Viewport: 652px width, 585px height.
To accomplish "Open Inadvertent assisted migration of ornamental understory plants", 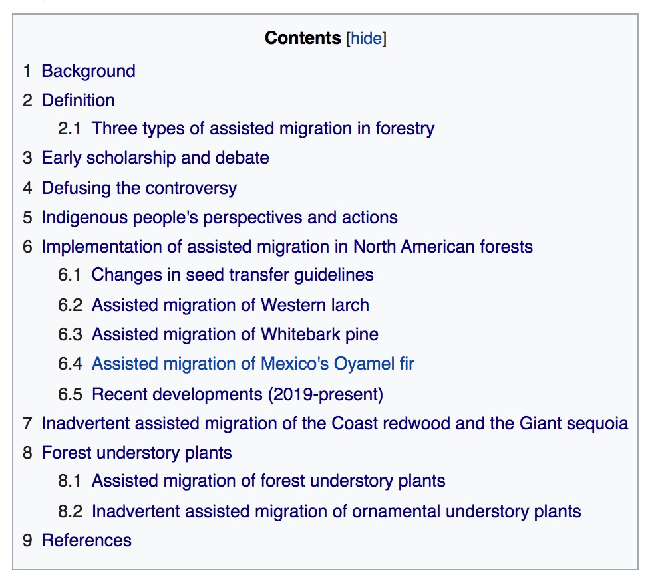I will (x=336, y=511).
